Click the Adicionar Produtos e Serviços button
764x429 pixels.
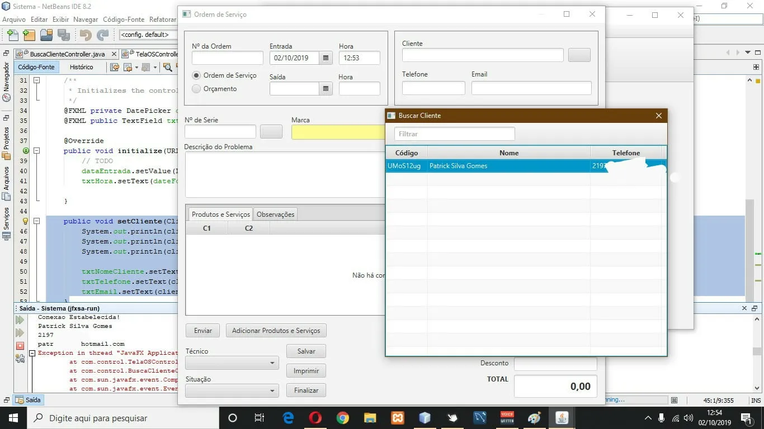point(276,331)
